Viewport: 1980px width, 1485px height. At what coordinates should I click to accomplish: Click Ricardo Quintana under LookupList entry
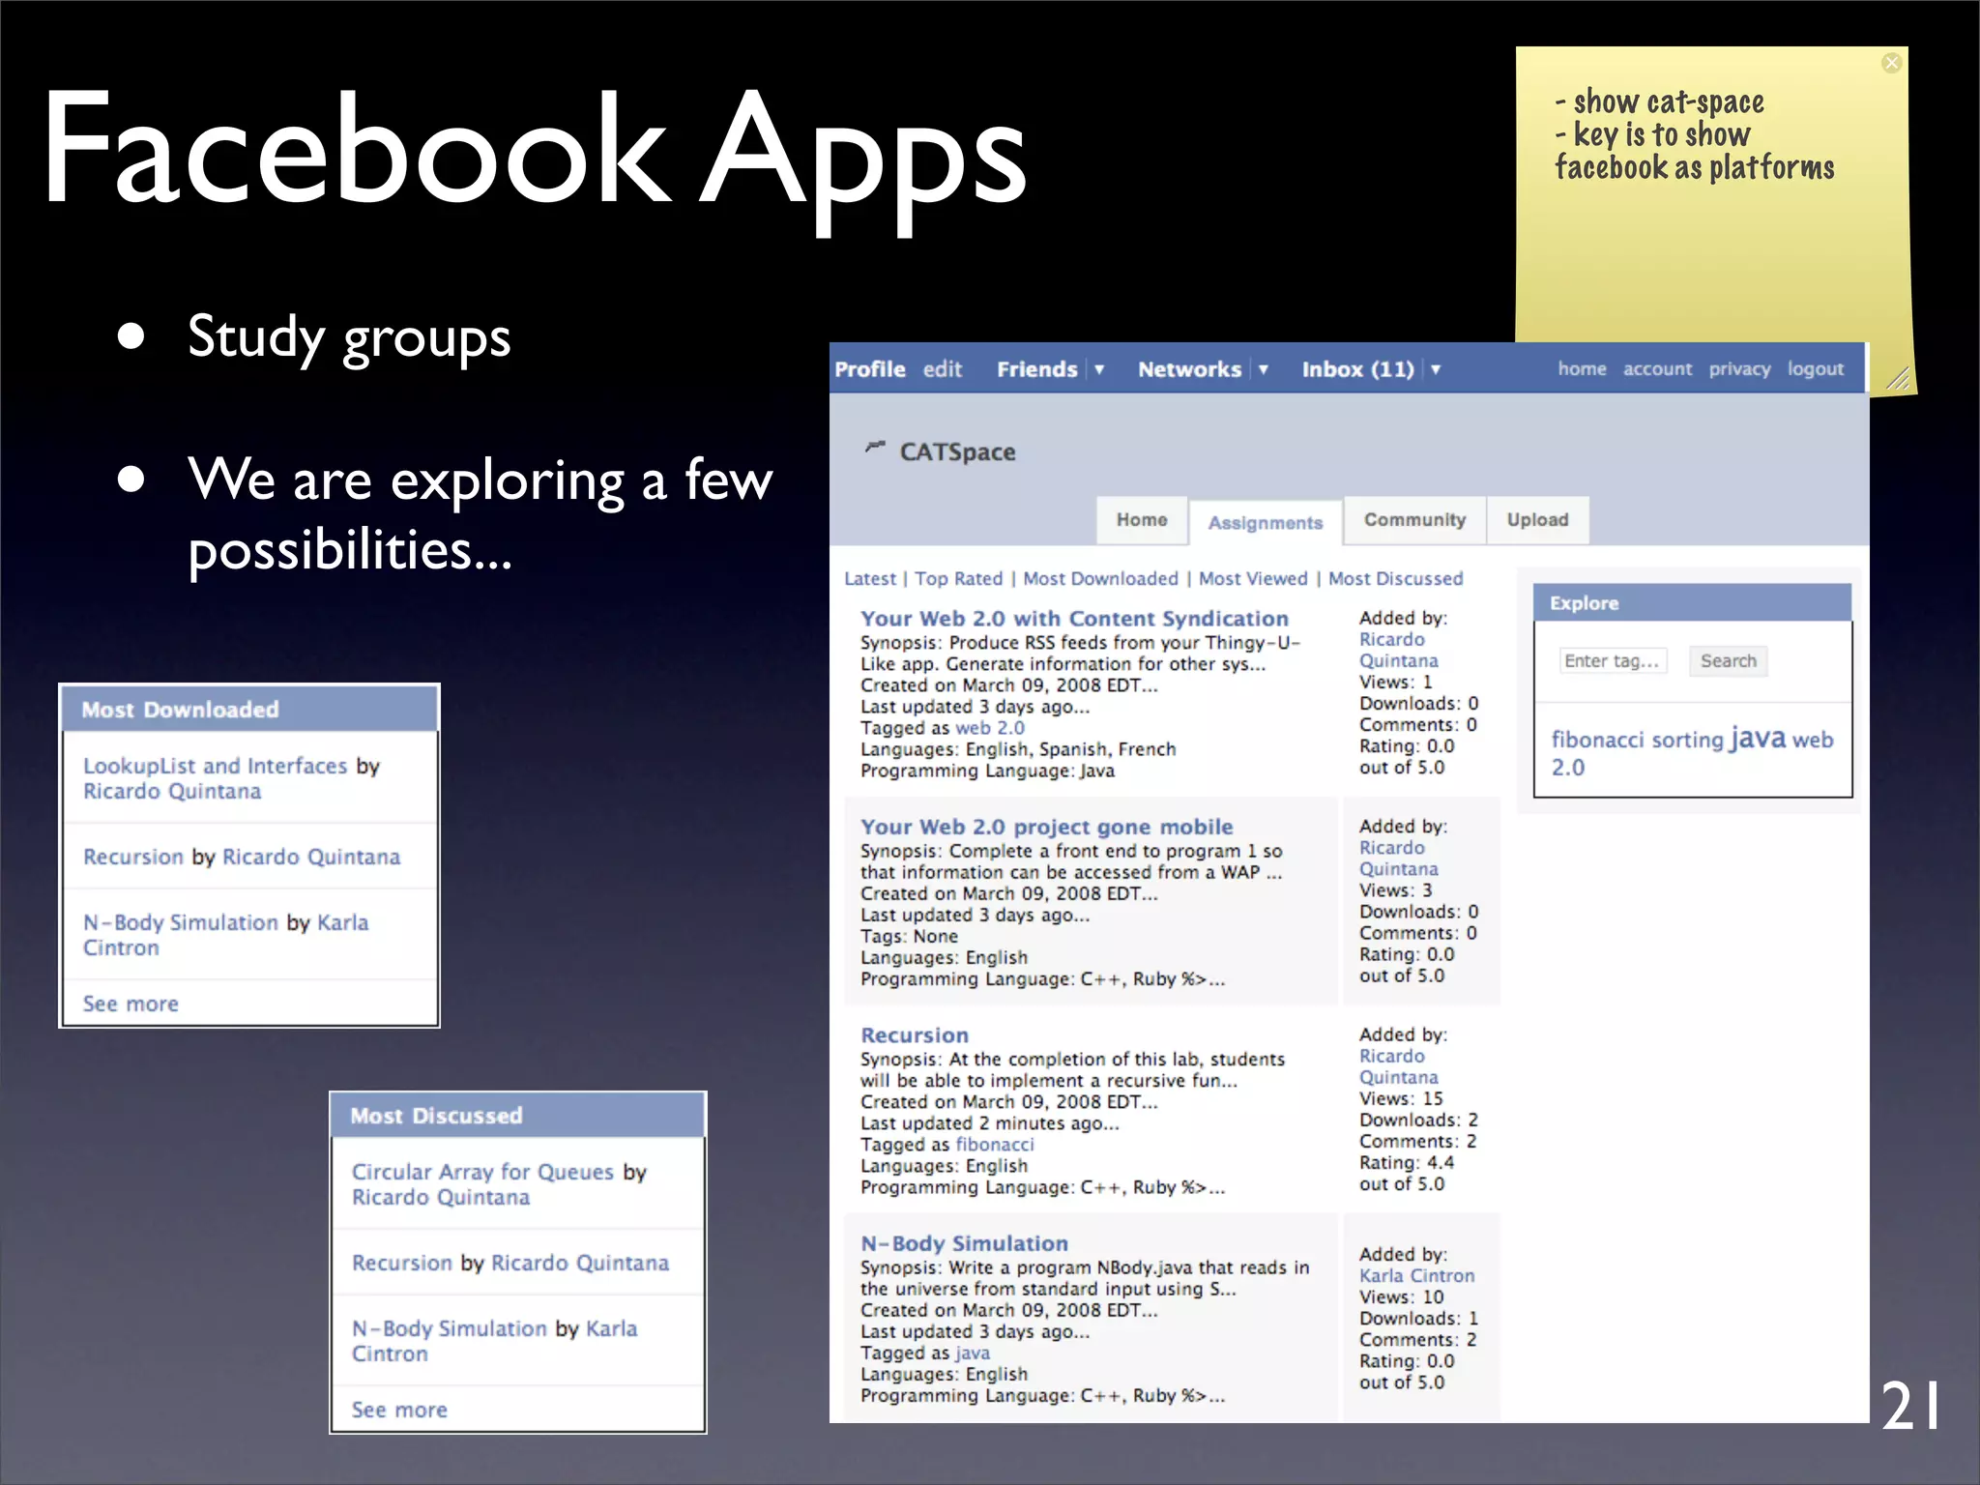click(x=172, y=792)
